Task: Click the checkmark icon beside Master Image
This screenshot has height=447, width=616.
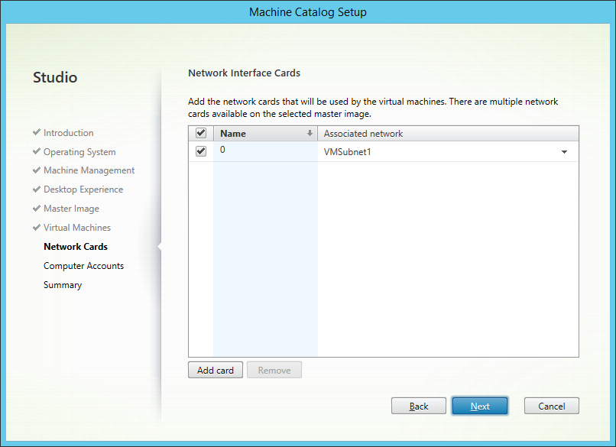Action: 37,209
